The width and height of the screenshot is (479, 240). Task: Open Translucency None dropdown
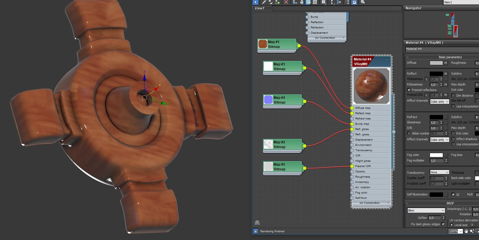tap(439, 172)
